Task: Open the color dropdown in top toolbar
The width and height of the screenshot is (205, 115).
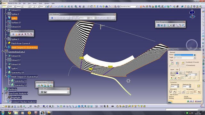Action: pyautogui.click(x=7, y=6)
